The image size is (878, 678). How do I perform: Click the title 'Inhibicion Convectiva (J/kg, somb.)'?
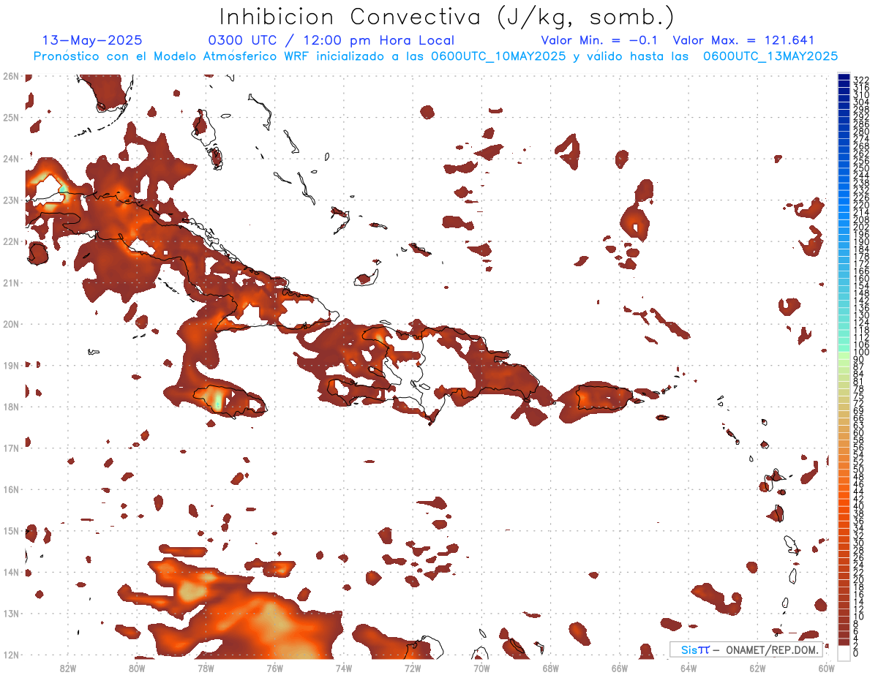pyautogui.click(x=447, y=17)
